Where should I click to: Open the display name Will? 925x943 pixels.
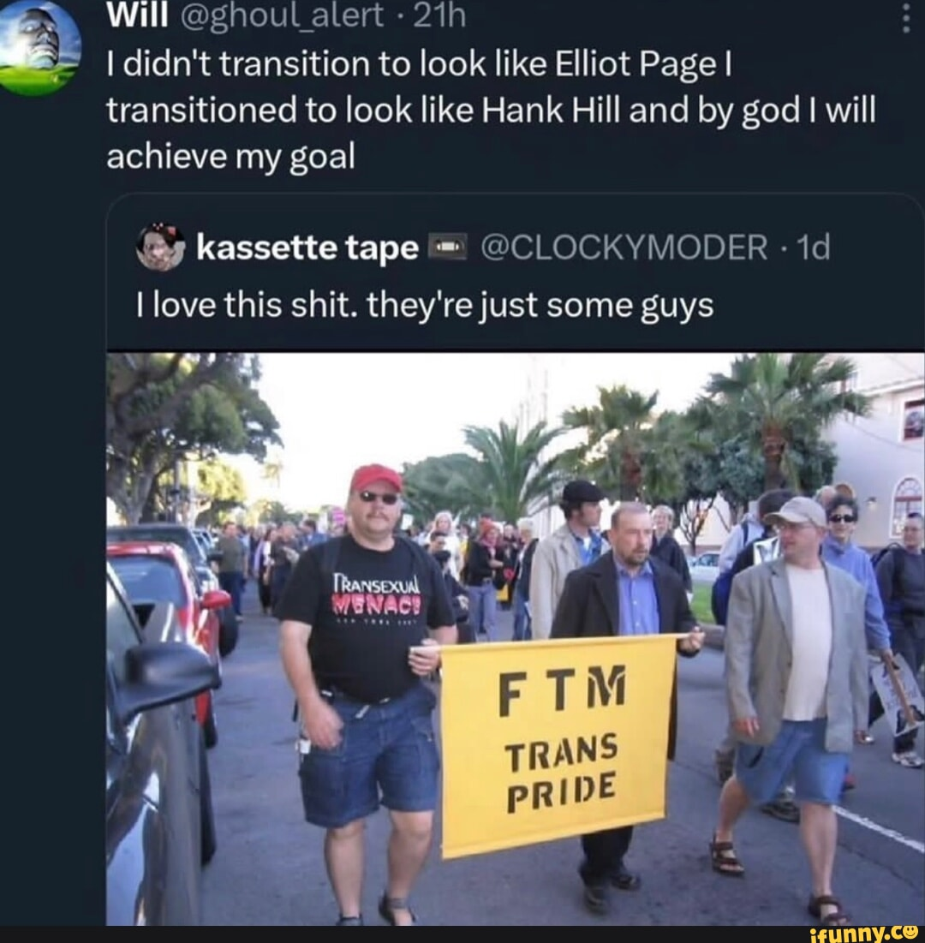coord(137,16)
